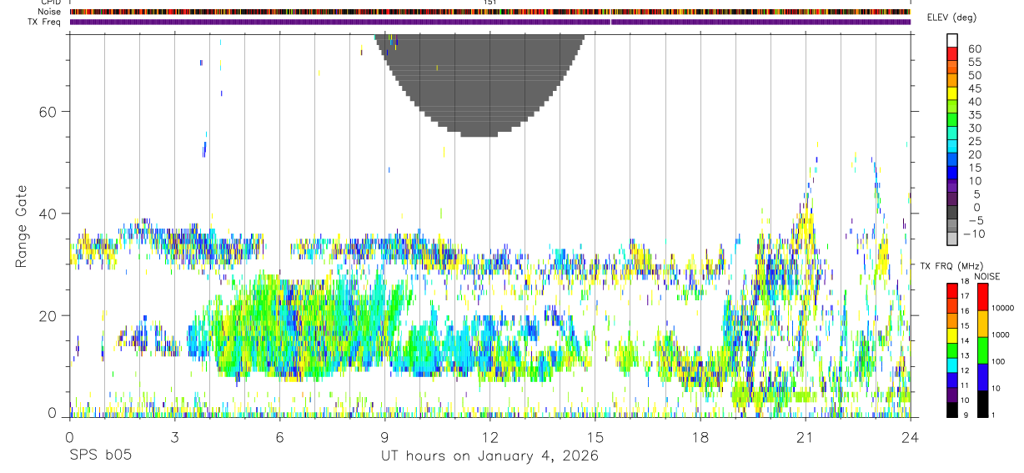Click the CPID value 151 at top
This screenshot has width=1024, height=473.
tap(489, 3)
